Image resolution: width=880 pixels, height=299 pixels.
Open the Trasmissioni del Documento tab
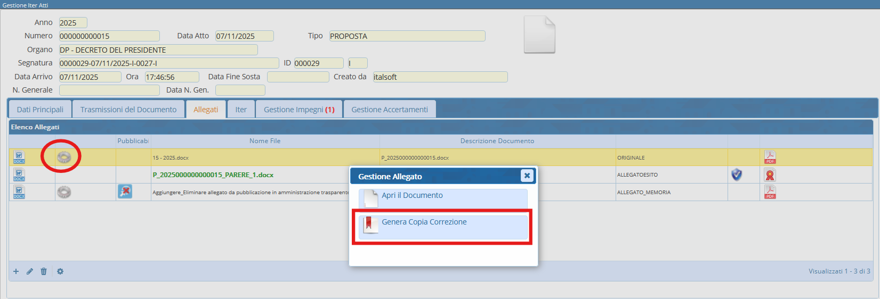[128, 110]
